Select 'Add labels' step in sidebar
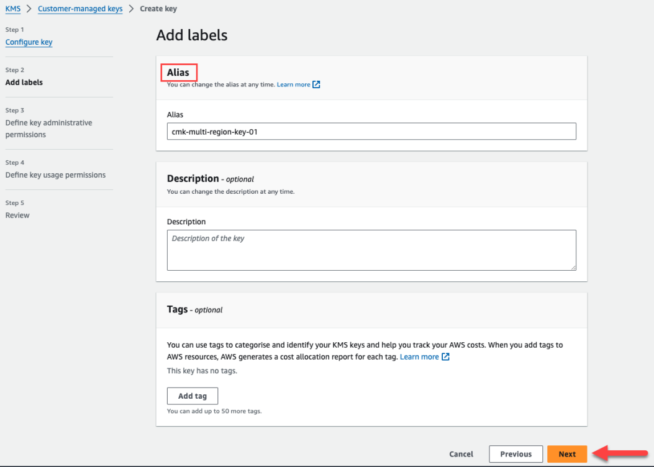The width and height of the screenshot is (654, 467). [24, 82]
